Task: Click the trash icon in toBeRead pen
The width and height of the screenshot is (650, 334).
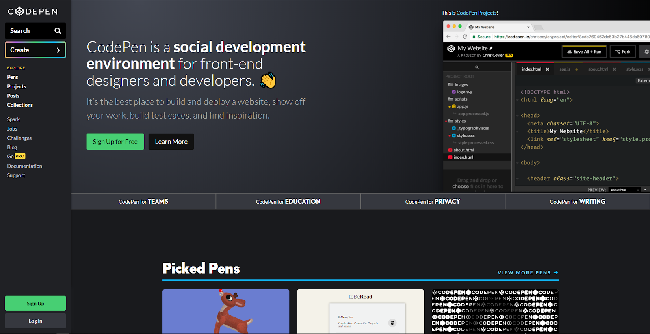Action: (392, 323)
